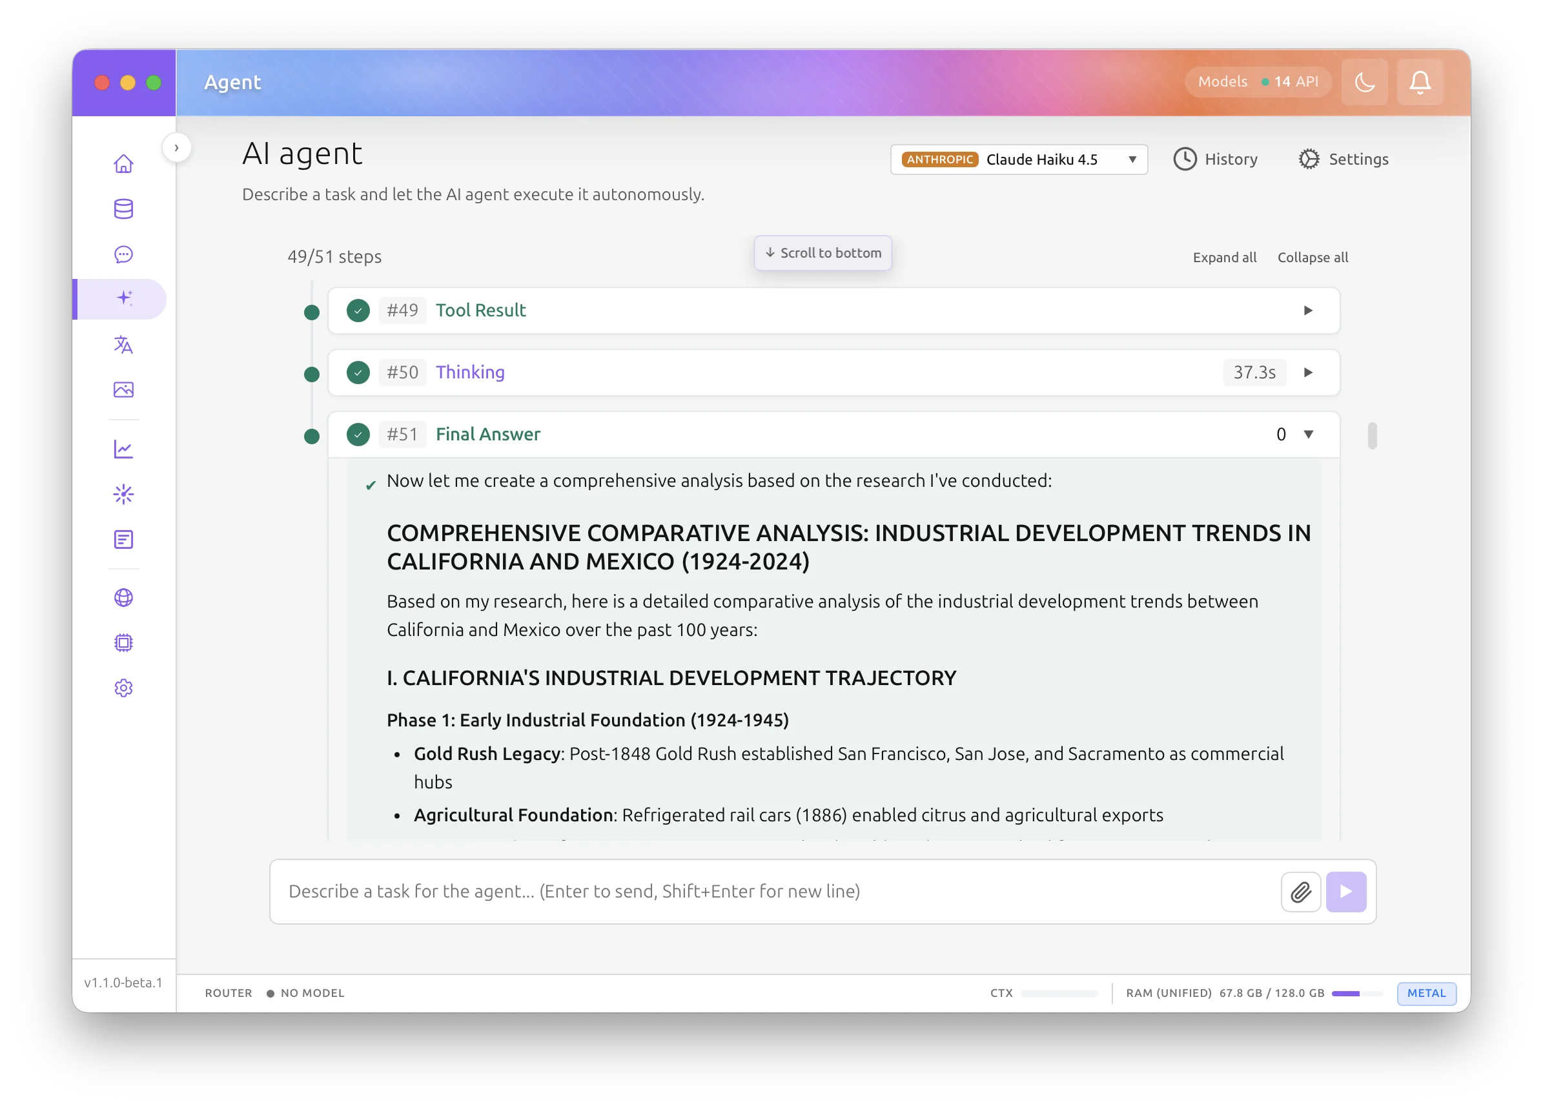Image resolution: width=1543 pixels, height=1108 pixels.
Task: Open the globe sidebar icon
Action: pyautogui.click(x=123, y=597)
